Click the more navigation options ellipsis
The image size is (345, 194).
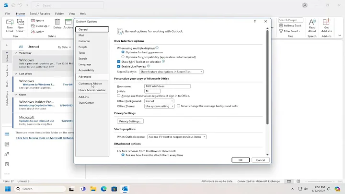point(7,174)
